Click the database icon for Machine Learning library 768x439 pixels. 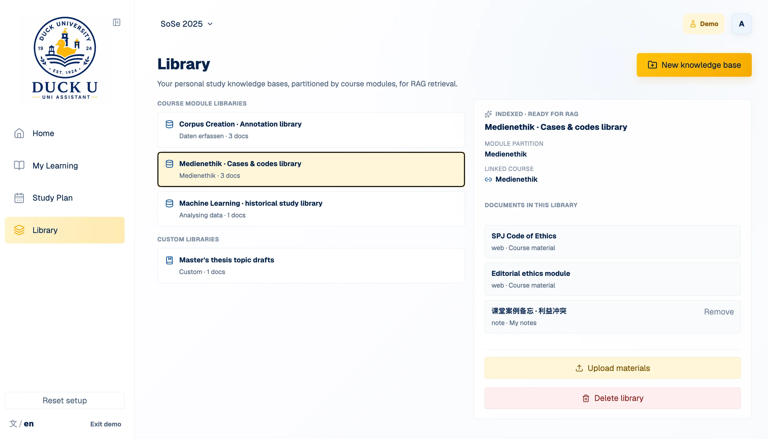click(169, 203)
